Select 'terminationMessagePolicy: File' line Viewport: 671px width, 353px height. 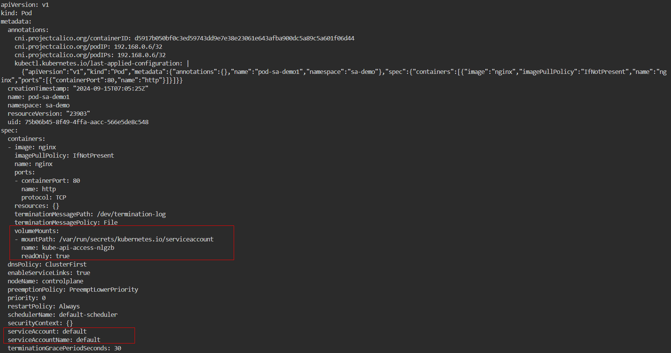pos(66,223)
